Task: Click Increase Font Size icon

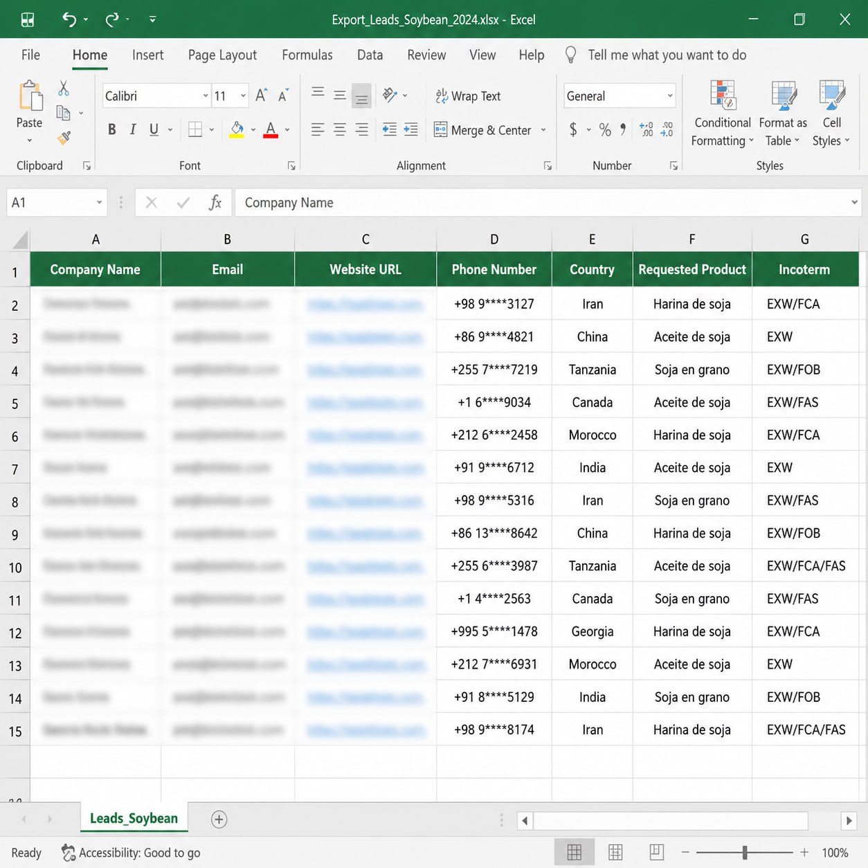Action: 261,96
